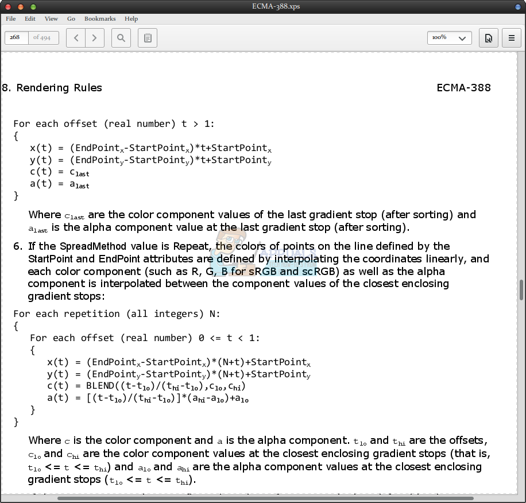Click the formula line starting 'c(t) = BLEND'
The height and width of the screenshot is (503, 526).
click(x=146, y=386)
